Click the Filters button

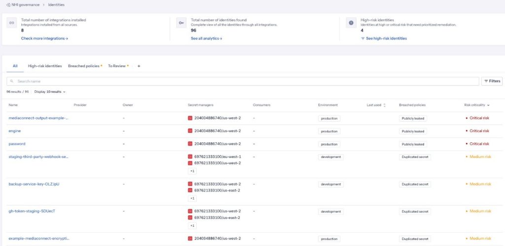click(492, 81)
